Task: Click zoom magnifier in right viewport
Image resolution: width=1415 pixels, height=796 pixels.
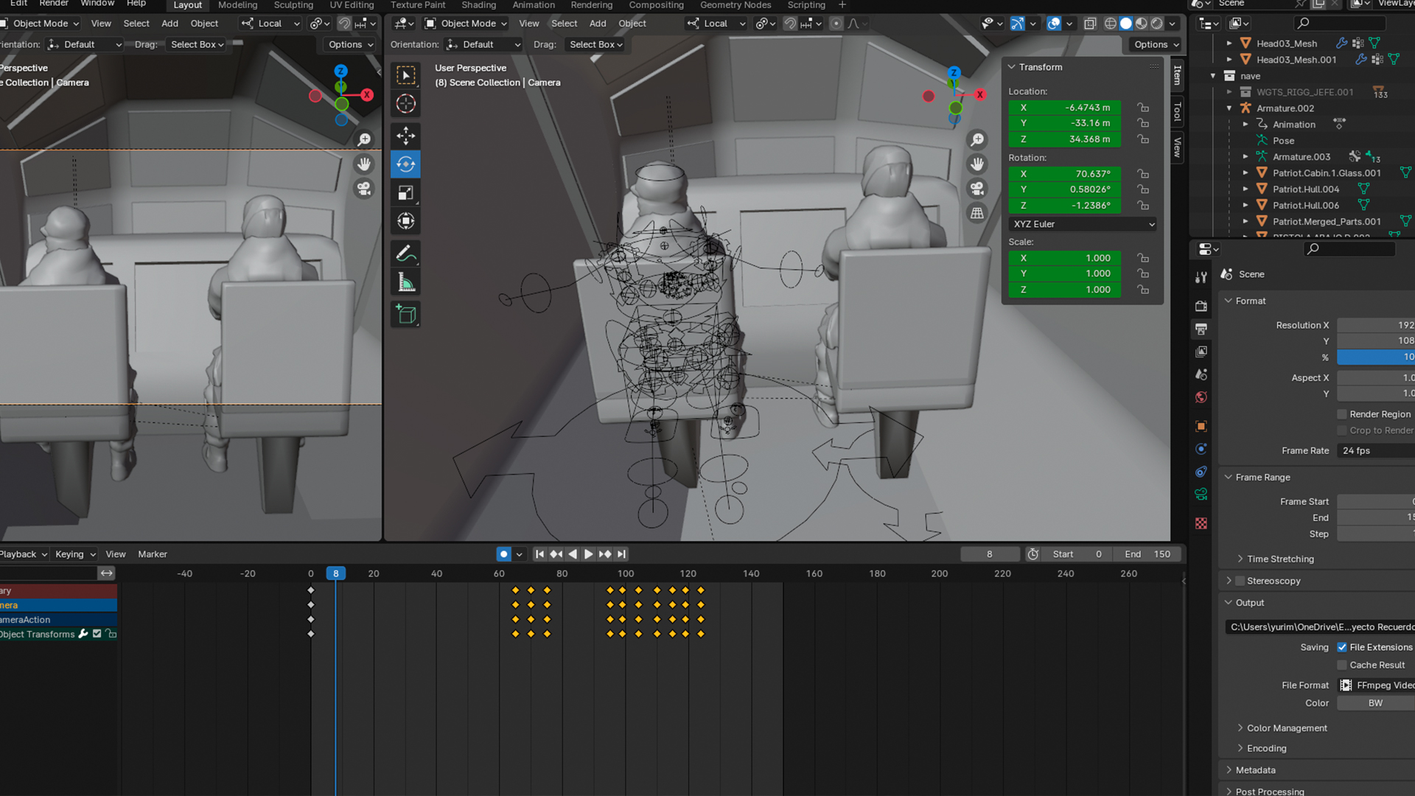Action: (x=977, y=140)
